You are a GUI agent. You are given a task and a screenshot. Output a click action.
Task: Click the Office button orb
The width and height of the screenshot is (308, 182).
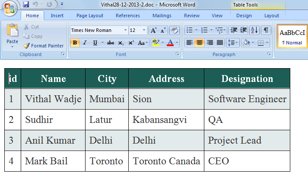click(x=10, y=9)
